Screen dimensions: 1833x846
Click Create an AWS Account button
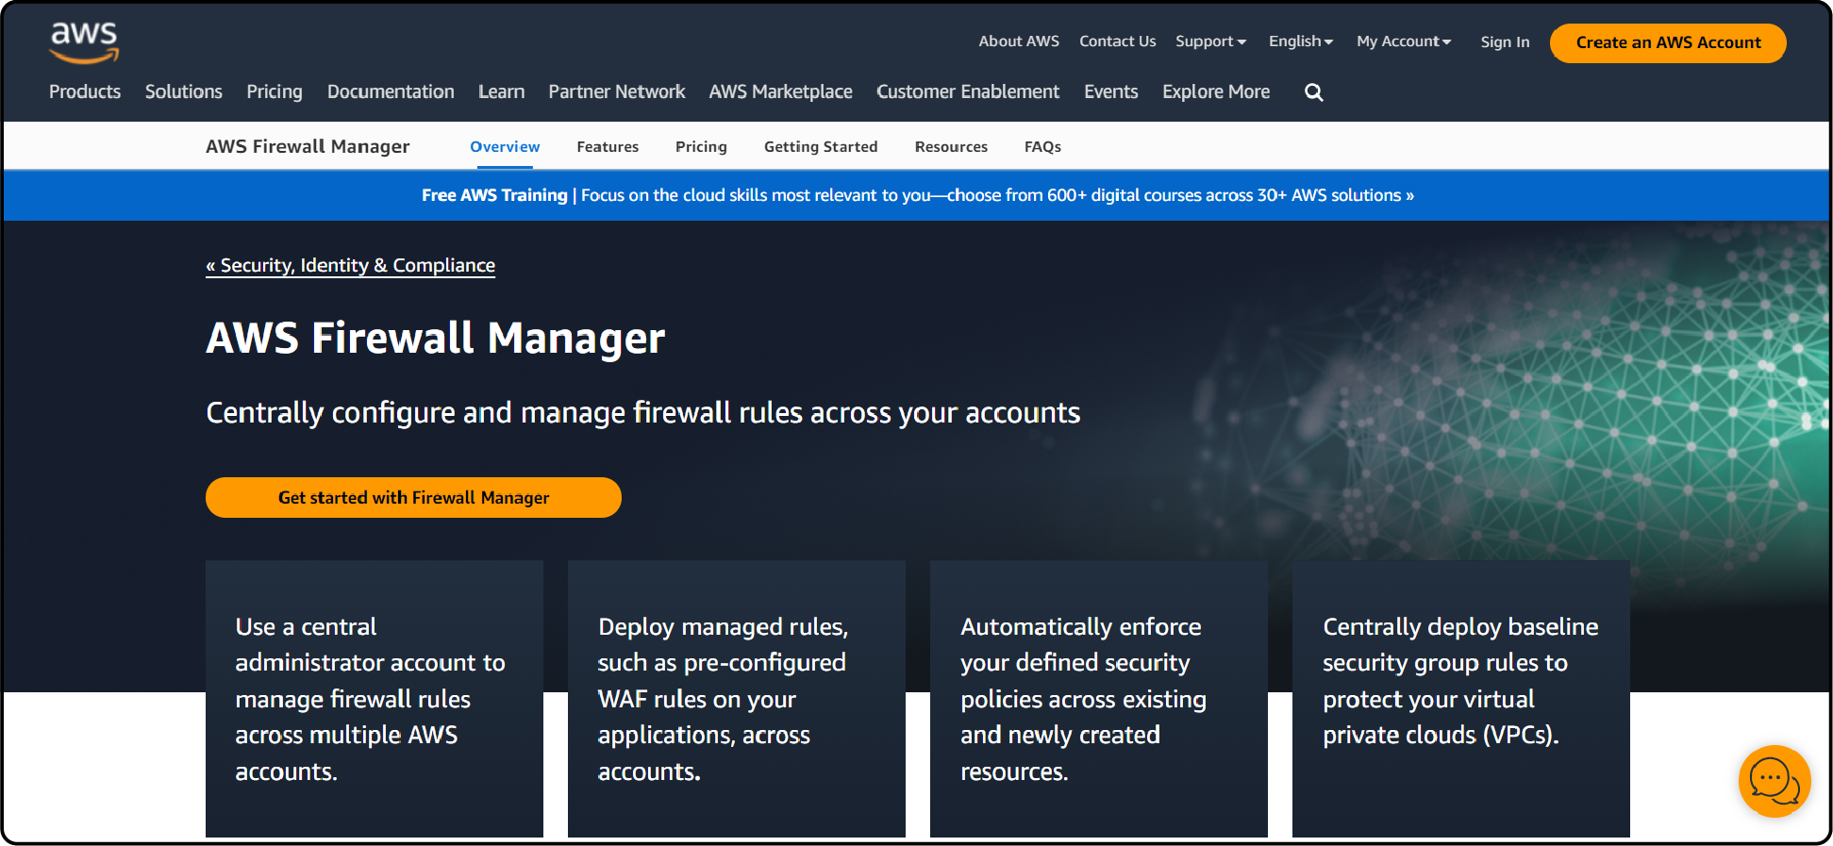click(x=1668, y=43)
